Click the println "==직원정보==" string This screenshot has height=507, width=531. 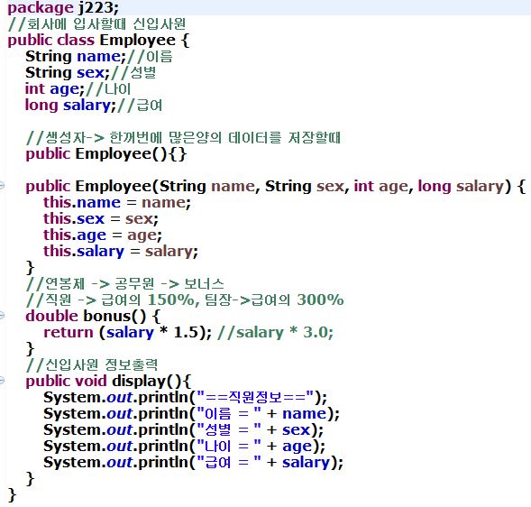[256, 397]
